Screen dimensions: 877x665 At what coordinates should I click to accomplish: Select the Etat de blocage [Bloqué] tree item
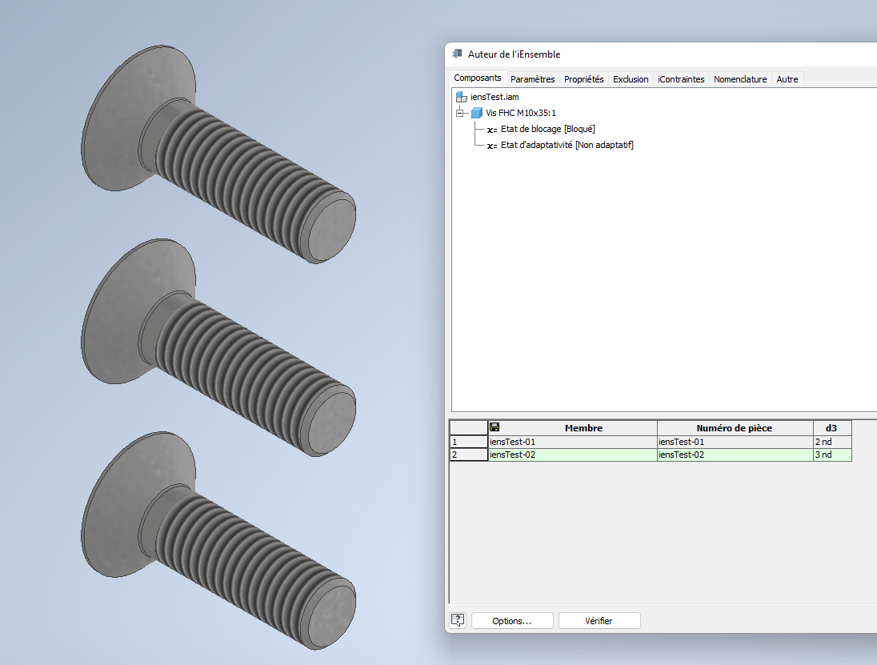547,129
